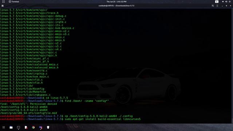Click the terminal window title text
Screen dimensions: 233x131
[x=116, y=6]
